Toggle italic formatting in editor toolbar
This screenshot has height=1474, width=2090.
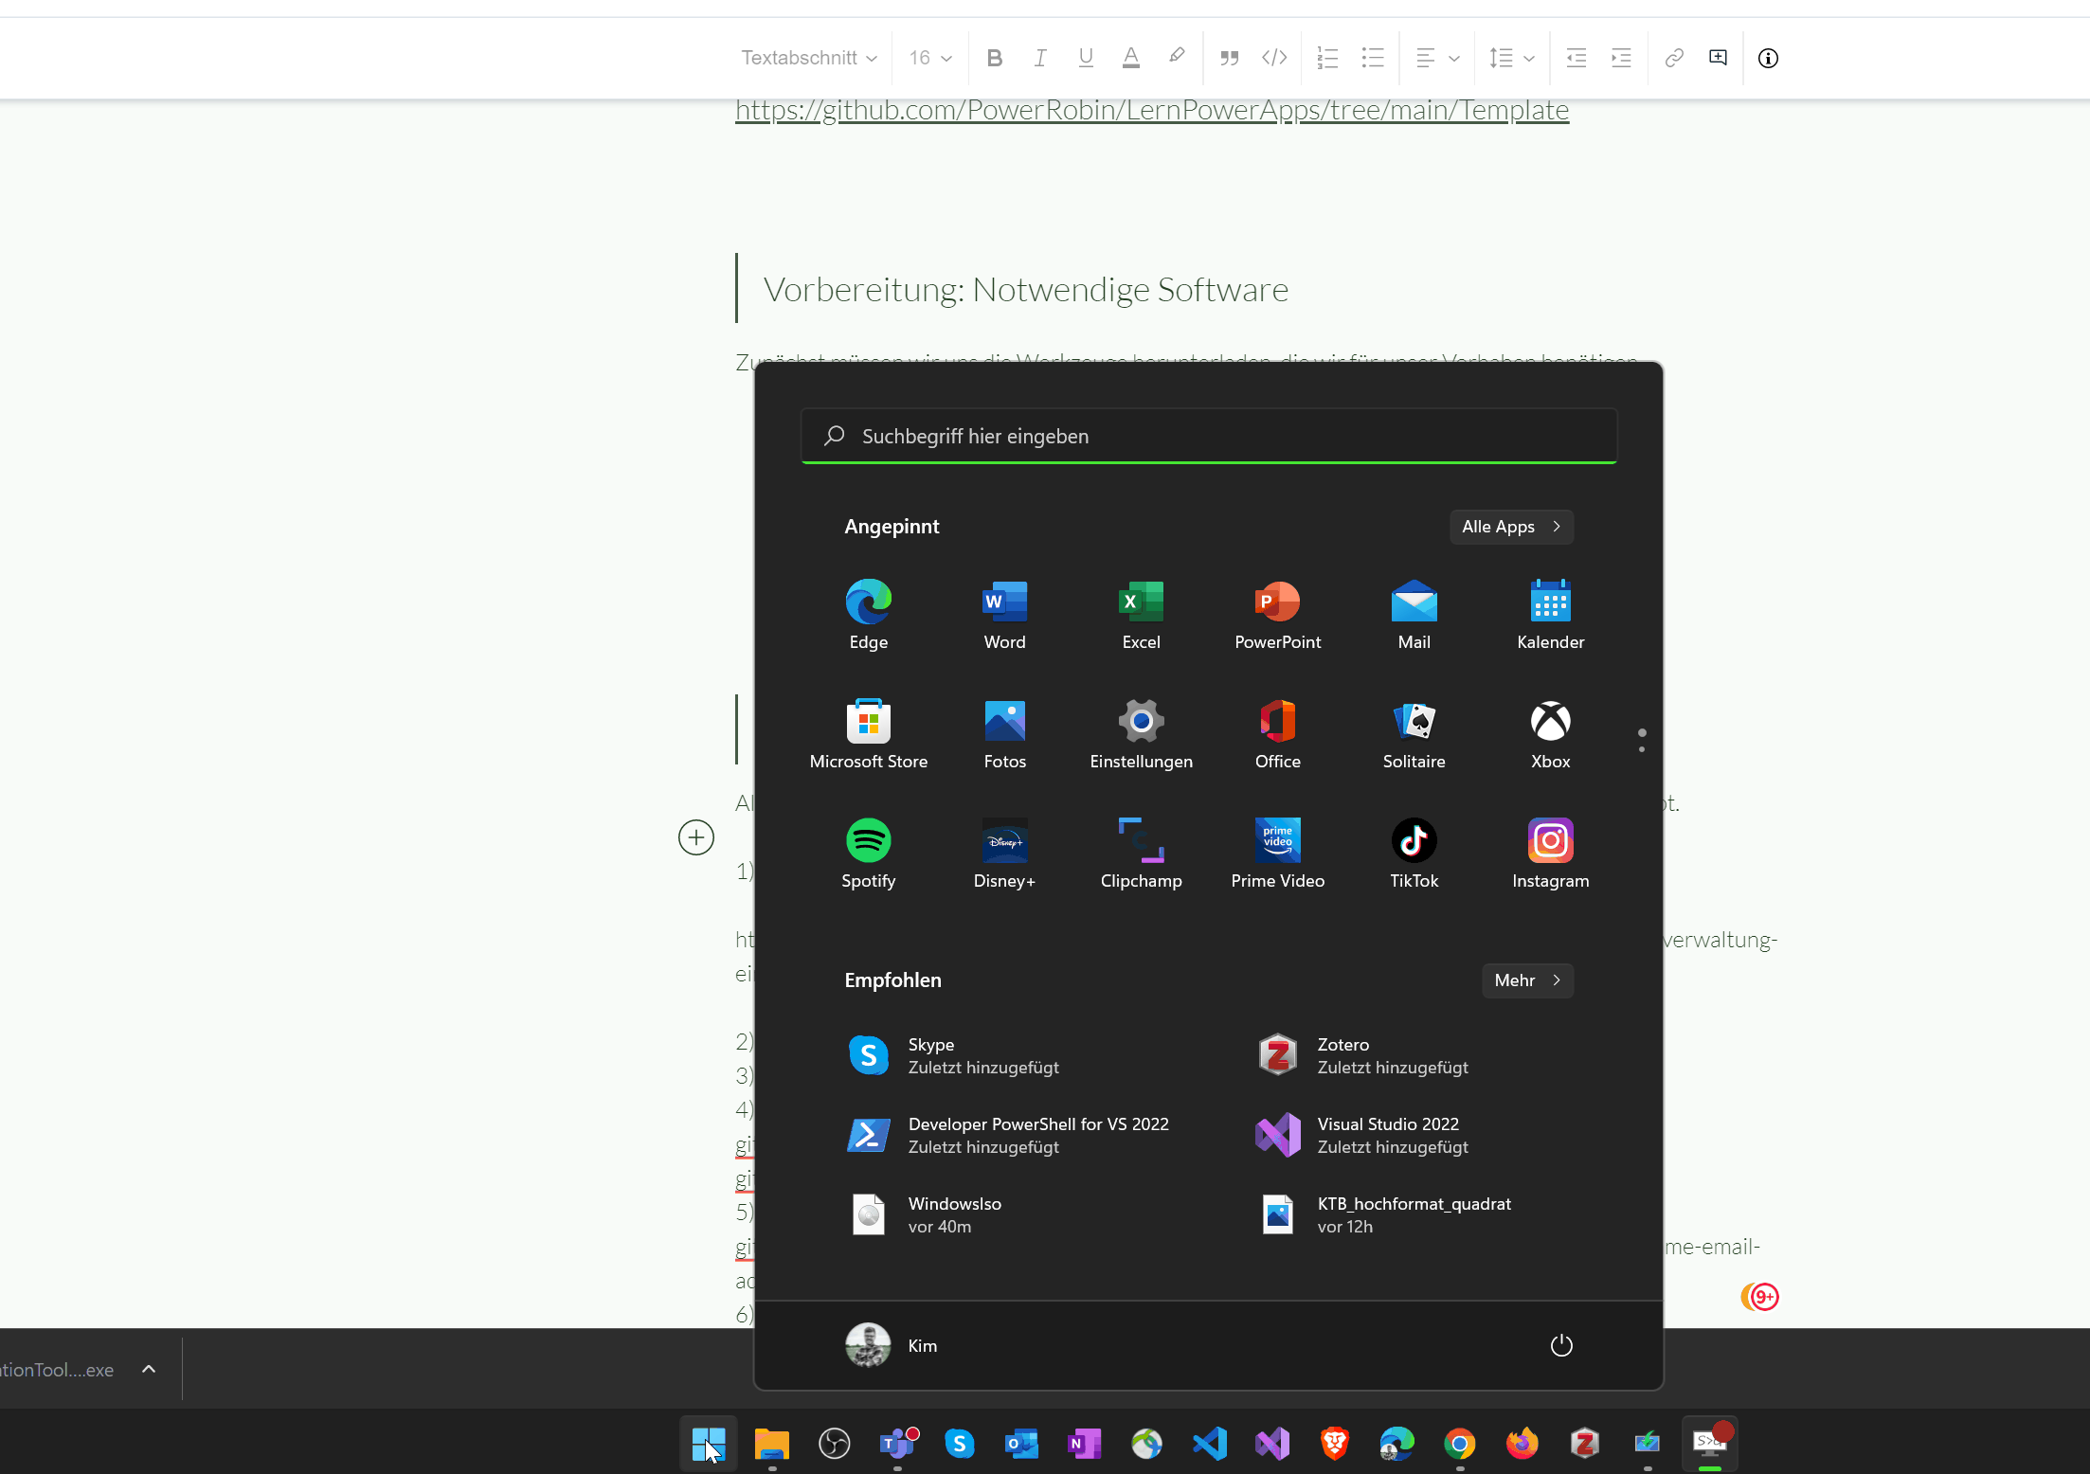[x=1039, y=58]
